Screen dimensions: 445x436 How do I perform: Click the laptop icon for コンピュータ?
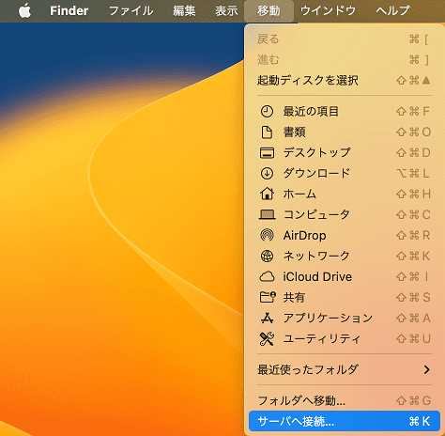click(x=267, y=215)
